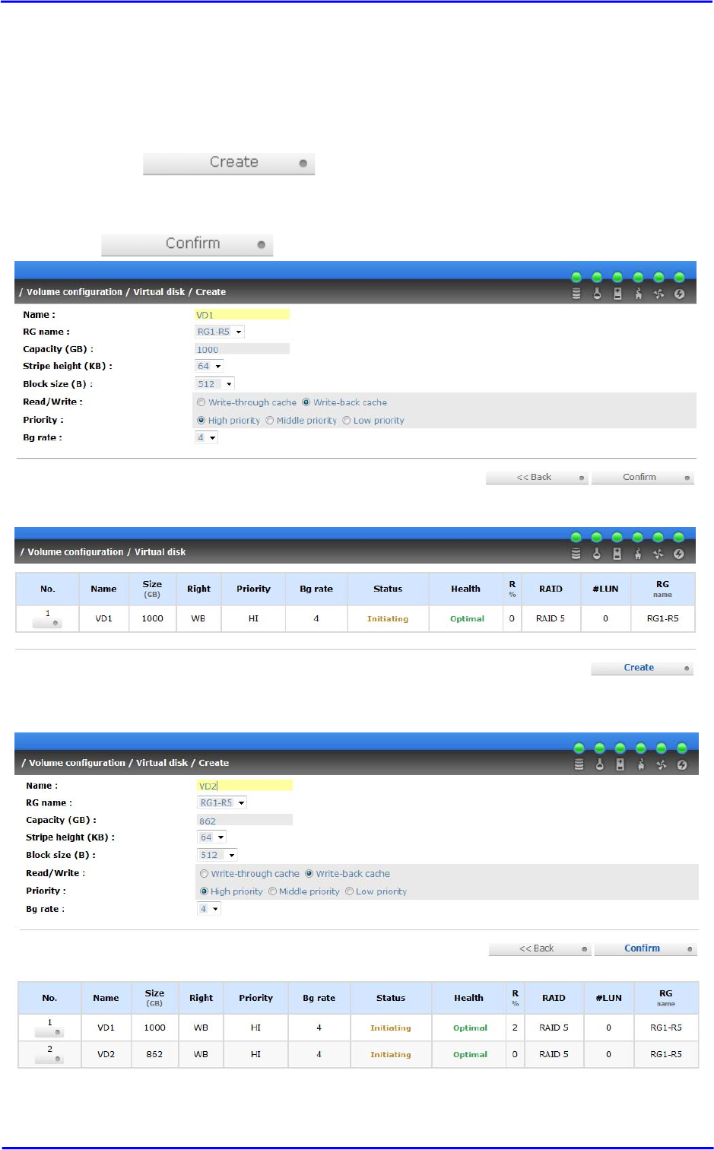
Task: Click Optimal health in the single-row table
Action: (x=467, y=619)
